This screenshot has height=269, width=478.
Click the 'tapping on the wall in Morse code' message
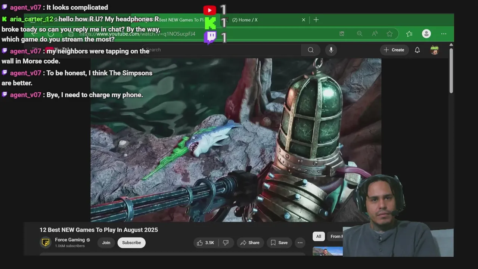(x=76, y=56)
